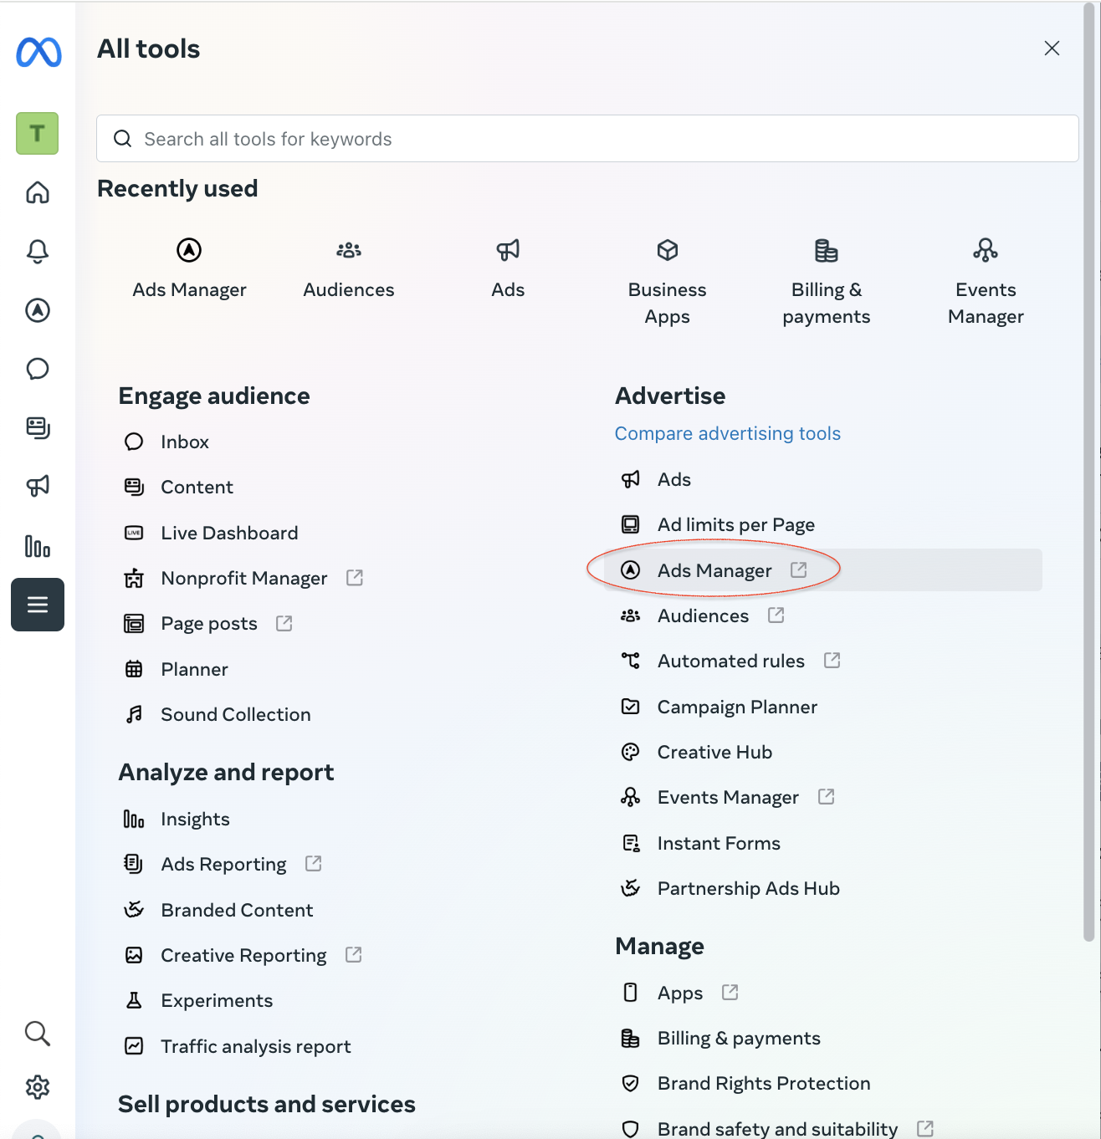Click external link icon next to Page posts
The width and height of the screenshot is (1101, 1139).
284,623
